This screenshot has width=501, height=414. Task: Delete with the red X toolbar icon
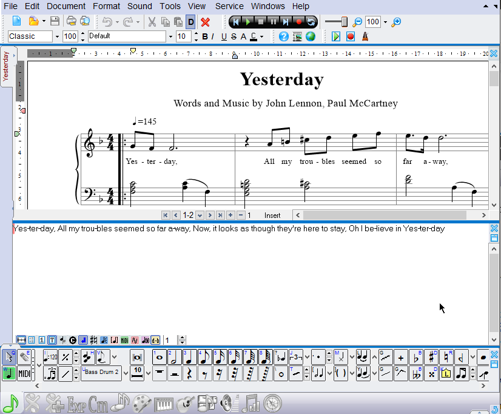click(205, 22)
